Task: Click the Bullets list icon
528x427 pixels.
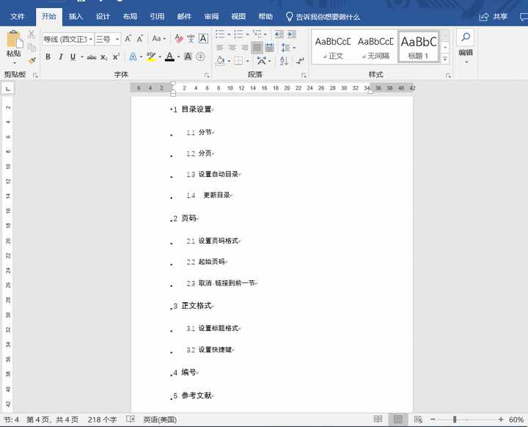Action: pos(220,34)
